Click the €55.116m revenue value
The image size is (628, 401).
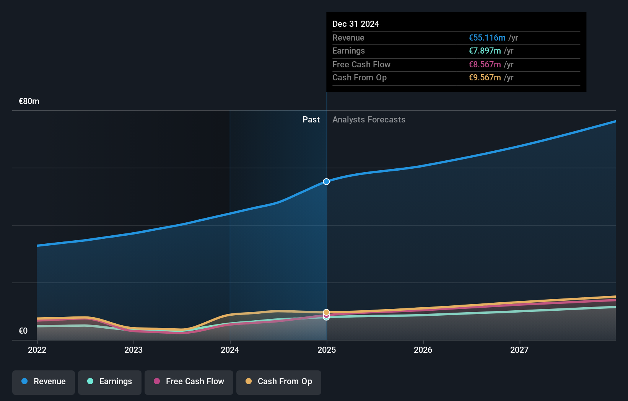point(487,38)
